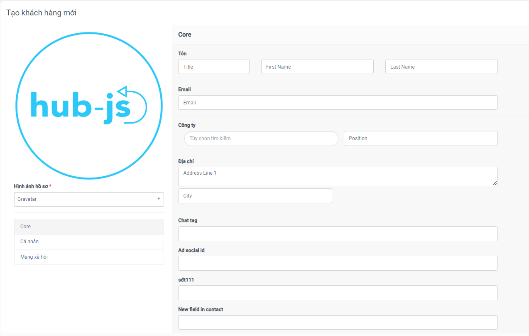
Task: Click the New field in contact input
Action: (x=337, y=322)
